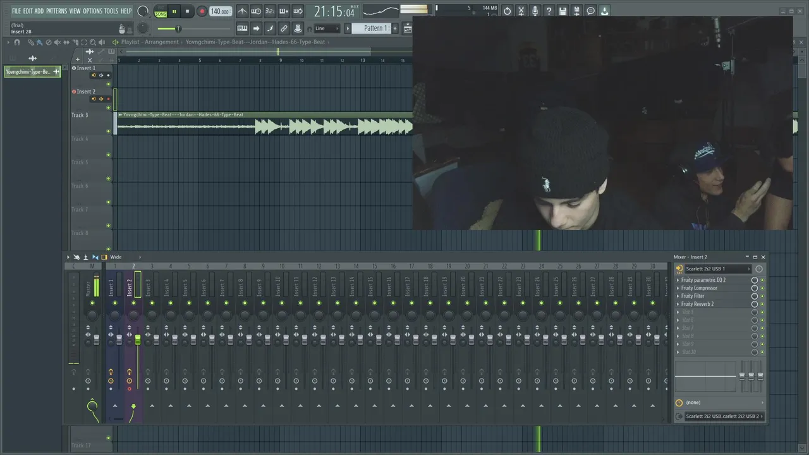The image size is (809, 455).
Task: Mute the Track 3 playlist track
Action: pos(108,131)
